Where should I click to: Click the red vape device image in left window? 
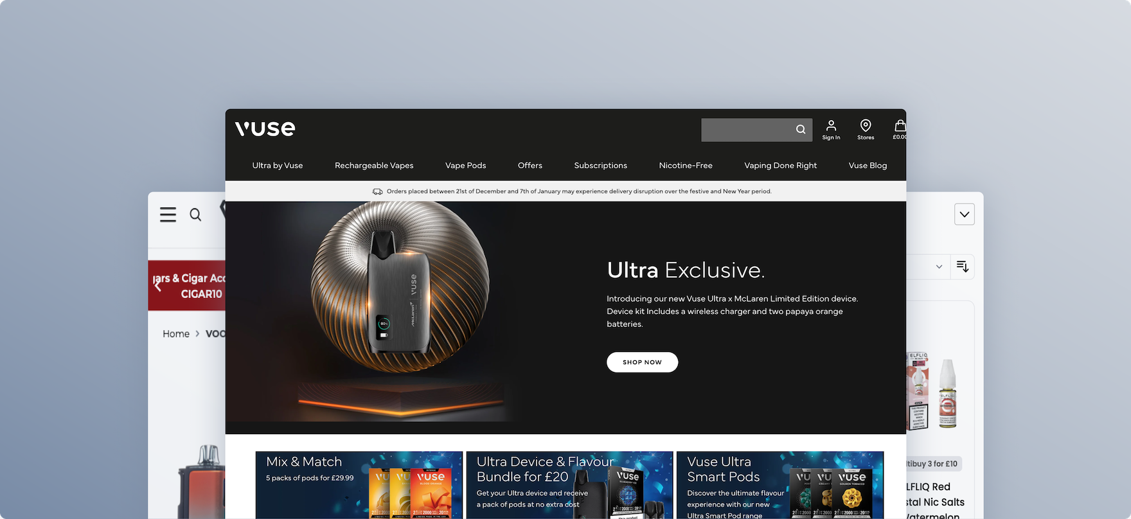point(202,482)
